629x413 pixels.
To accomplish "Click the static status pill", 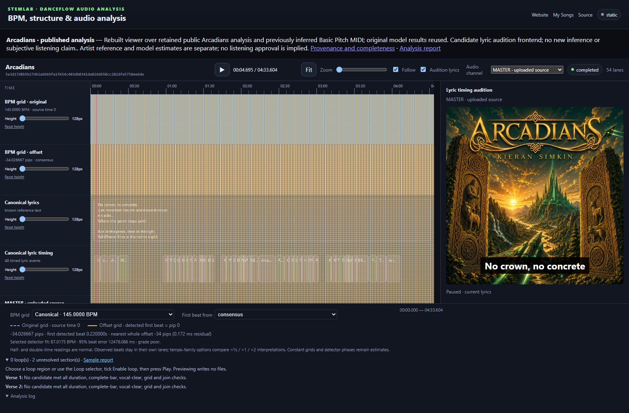I will (x=609, y=15).
